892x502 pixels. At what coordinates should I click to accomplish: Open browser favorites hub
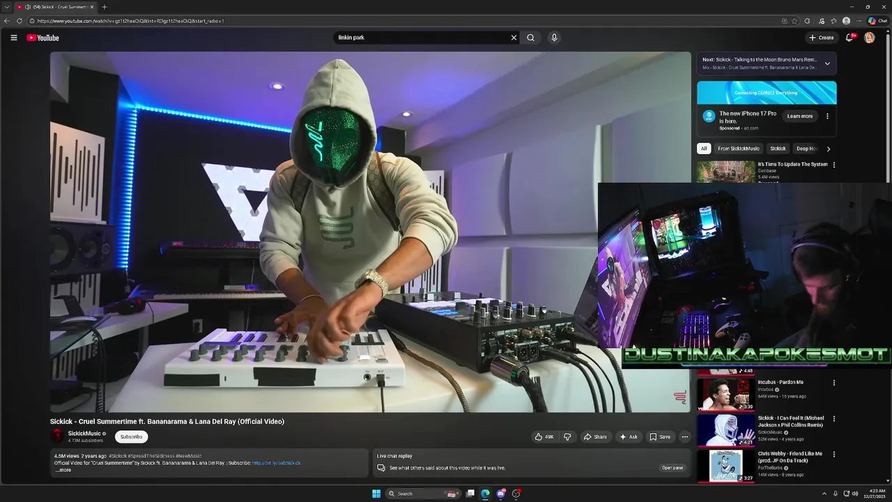pos(833,21)
